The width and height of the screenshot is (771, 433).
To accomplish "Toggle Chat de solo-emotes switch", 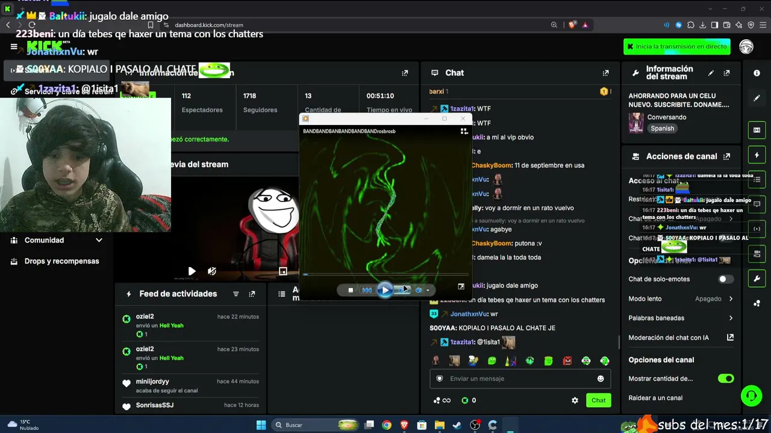I will coord(726,279).
